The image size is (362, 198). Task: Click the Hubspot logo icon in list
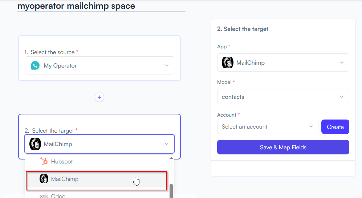44,161
